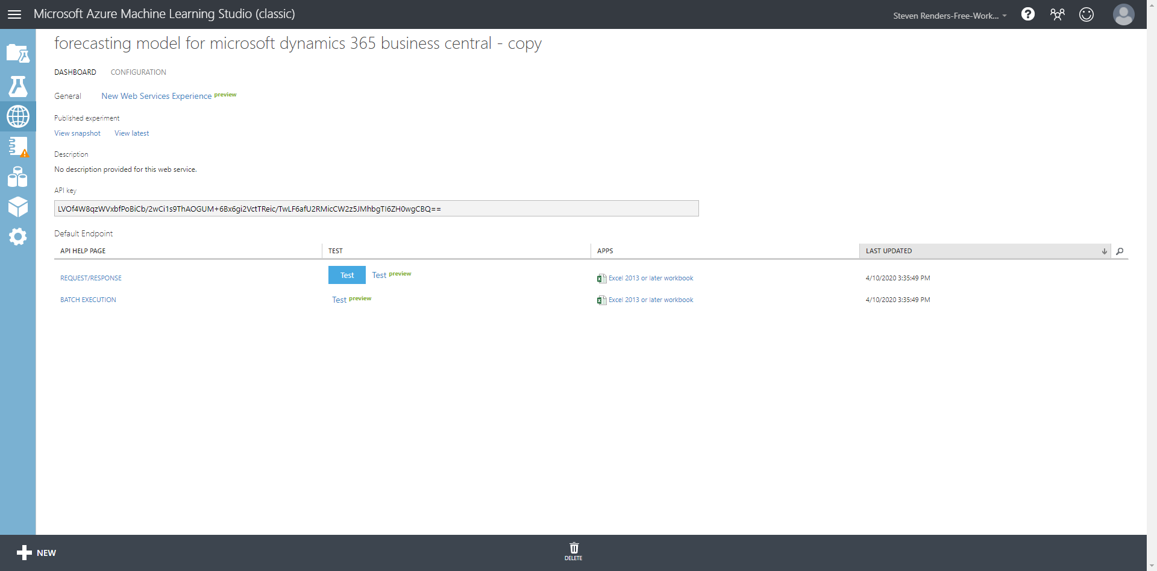Open the community people icon
Viewport: 1157px width, 571px height.
click(1058, 14)
